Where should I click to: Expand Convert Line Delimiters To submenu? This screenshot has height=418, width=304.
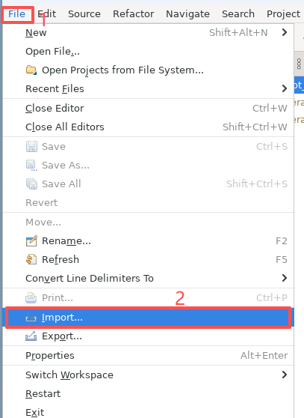285,278
